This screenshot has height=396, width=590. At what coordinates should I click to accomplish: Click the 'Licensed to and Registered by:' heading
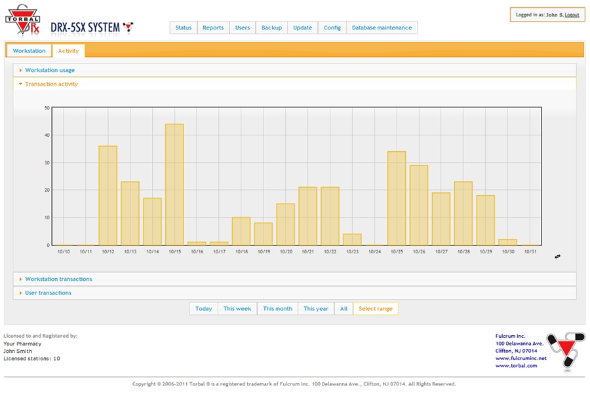[40, 336]
